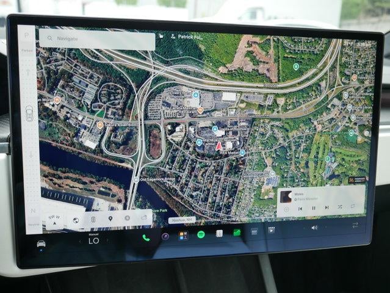Toggle the map pin points-of-interest icon
390x293 pixels.
pyautogui.click(x=110, y=219)
